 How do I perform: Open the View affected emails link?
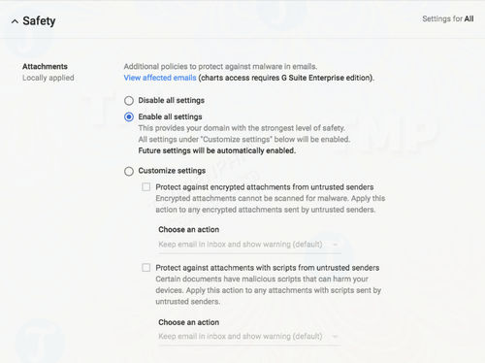tap(160, 78)
